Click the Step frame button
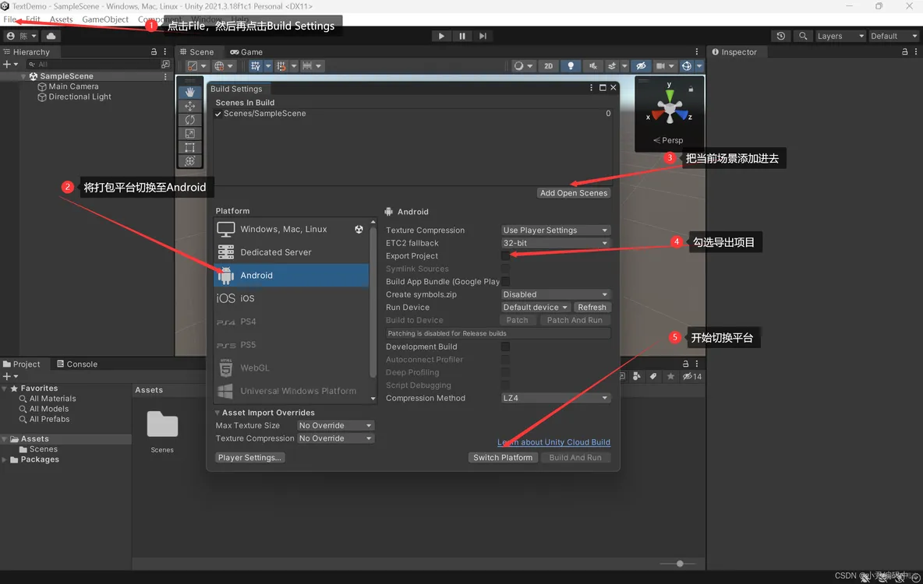Screen dimensions: 923x584 [x=483, y=36]
